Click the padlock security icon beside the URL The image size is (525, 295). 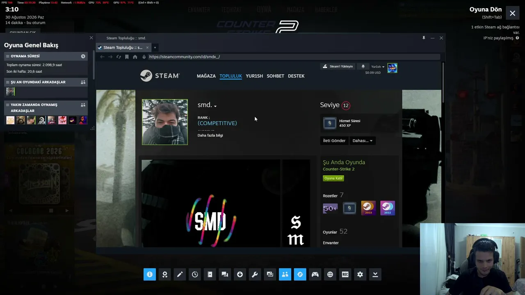pyautogui.click(x=144, y=57)
